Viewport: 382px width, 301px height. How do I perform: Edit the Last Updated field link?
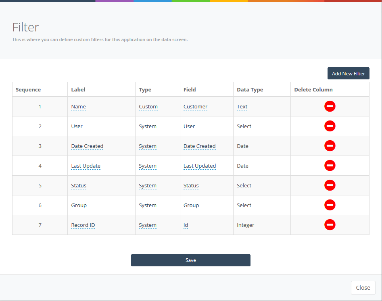pos(199,166)
